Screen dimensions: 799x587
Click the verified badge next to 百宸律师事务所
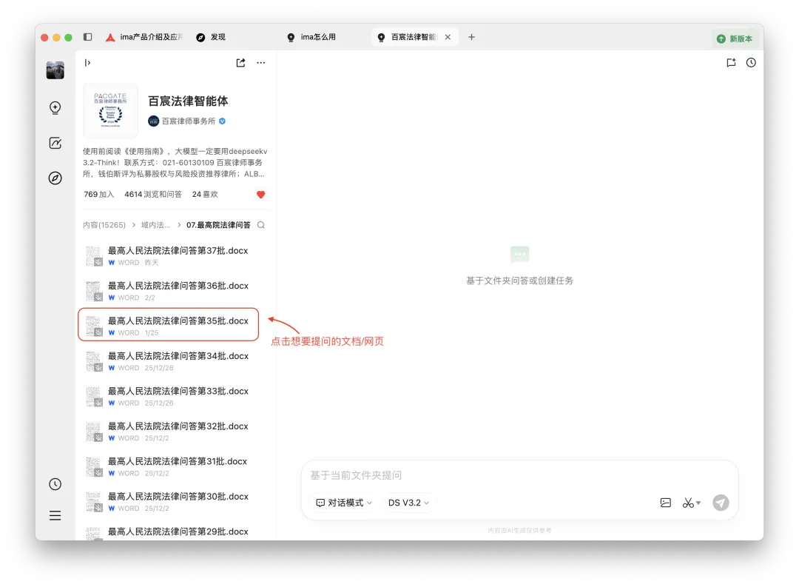[x=222, y=121]
